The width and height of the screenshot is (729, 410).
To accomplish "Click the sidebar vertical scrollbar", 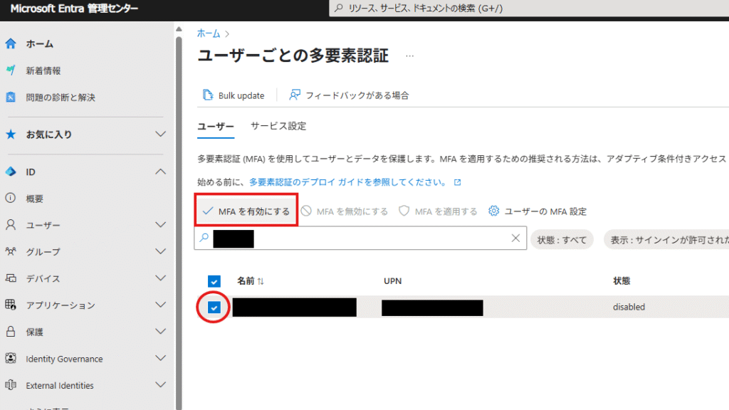I will [x=179, y=223].
